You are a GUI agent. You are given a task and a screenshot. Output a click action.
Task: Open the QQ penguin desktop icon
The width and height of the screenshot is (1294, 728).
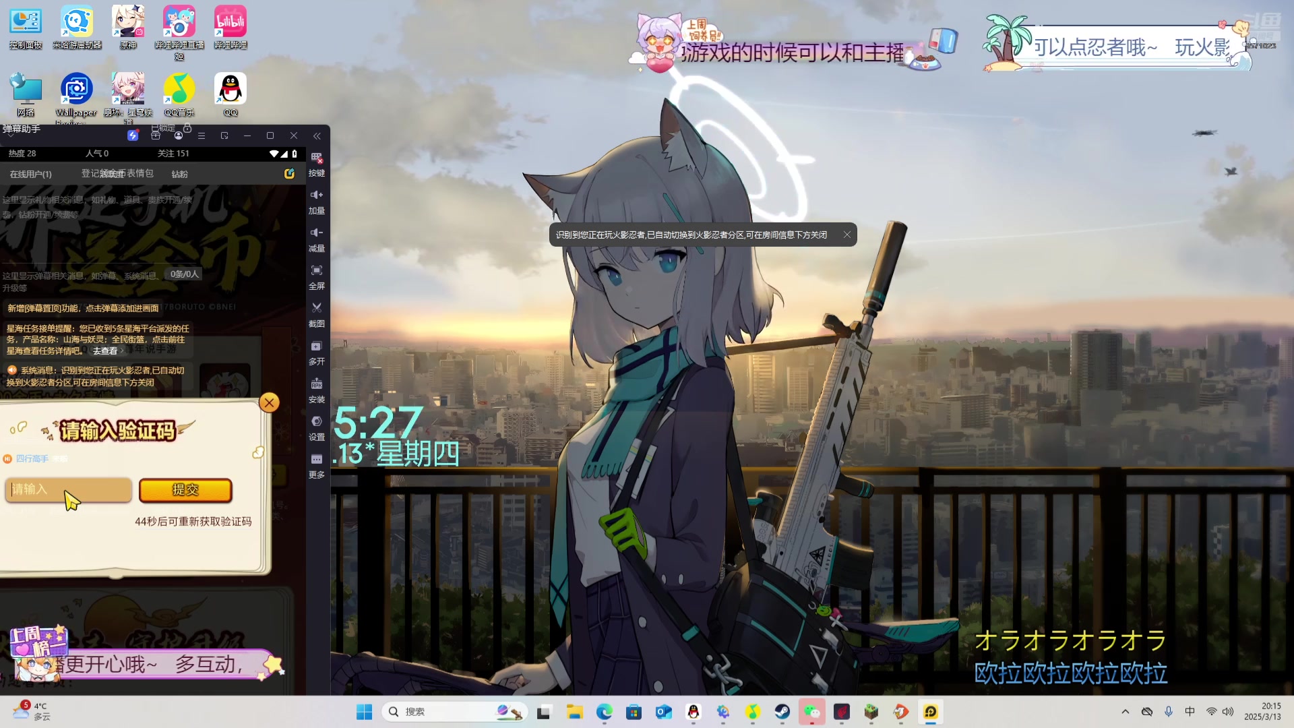tap(230, 94)
